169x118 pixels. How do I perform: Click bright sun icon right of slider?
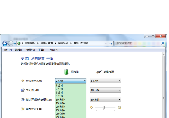click(x=119, y=108)
